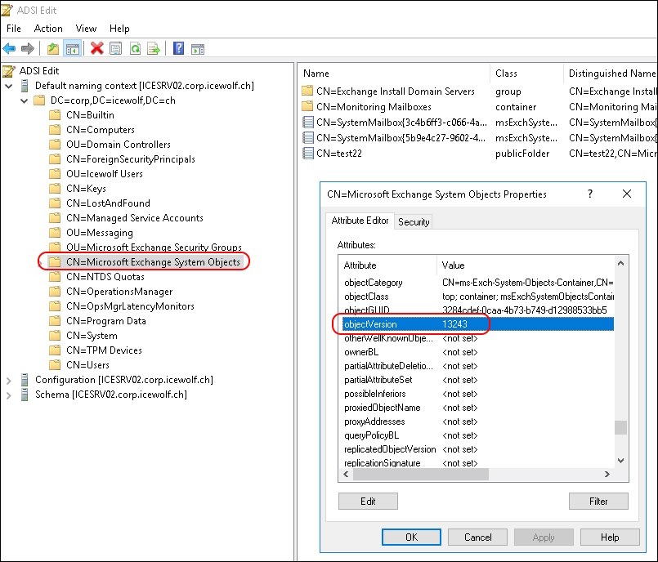Click the Up One Level folder icon
Image resolution: width=658 pixels, height=562 pixels.
tap(53, 48)
